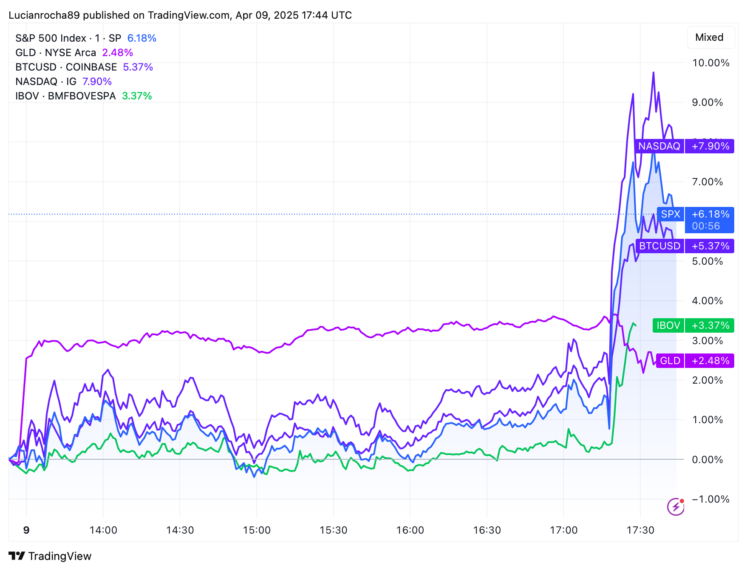Open the TradingView.com published link text
The image size is (747, 571).
(189, 15)
